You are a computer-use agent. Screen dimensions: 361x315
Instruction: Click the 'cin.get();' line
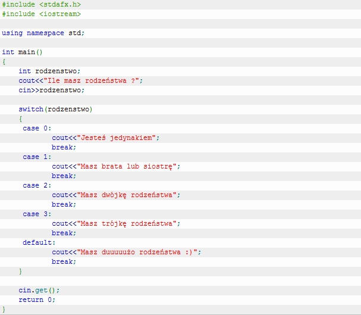point(39,290)
